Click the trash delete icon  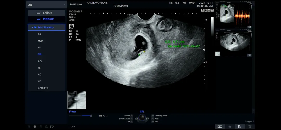click(x=250, y=127)
